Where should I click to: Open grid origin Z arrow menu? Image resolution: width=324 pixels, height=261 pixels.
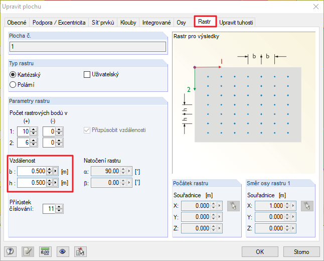pos(220,228)
